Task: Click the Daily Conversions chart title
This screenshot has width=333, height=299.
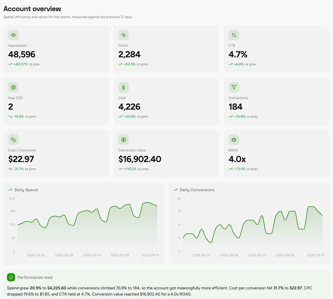Action: point(197,190)
